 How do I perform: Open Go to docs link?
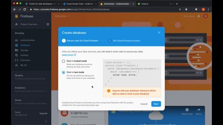[x=189, y=16]
